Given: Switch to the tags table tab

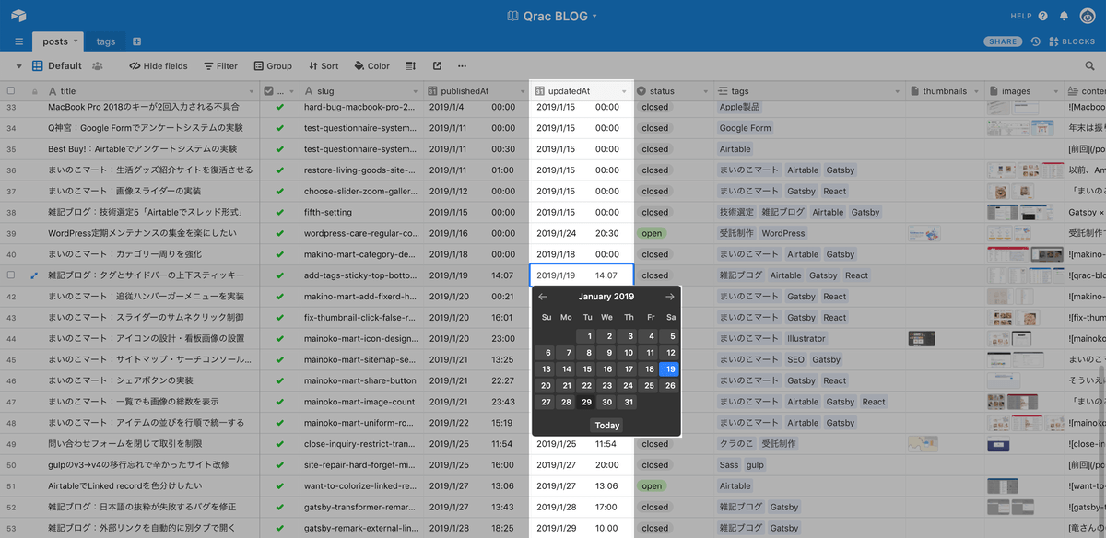Looking at the screenshot, I should 105,41.
